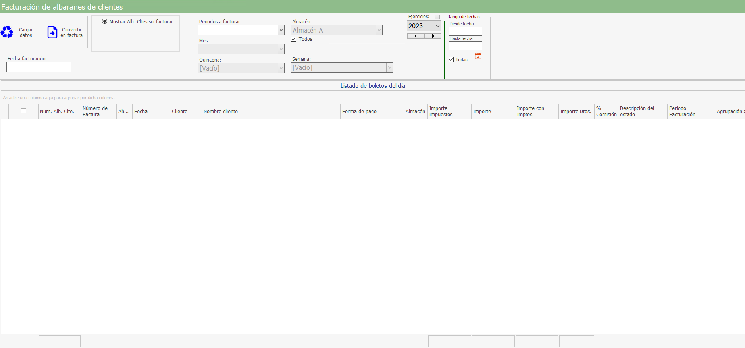745x348 pixels.
Task: Click the Convertir en factura icon
Action: pyautogui.click(x=52, y=32)
